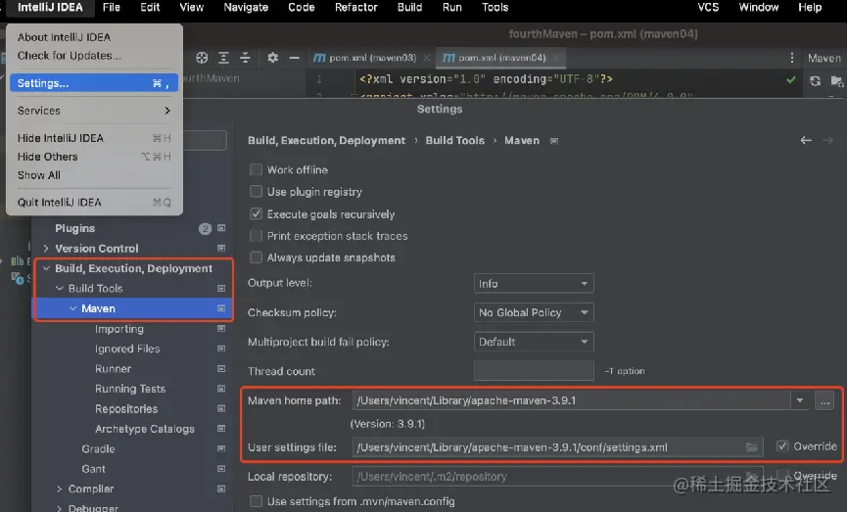
Task: Expand the Version Control tree node
Action: (46, 248)
